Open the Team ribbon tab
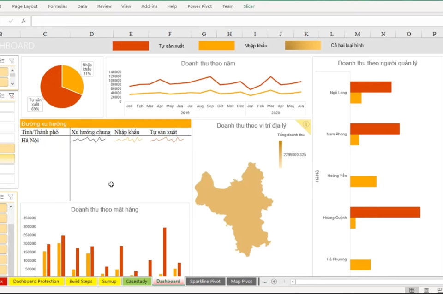The height and width of the screenshot is (294, 443). click(227, 6)
